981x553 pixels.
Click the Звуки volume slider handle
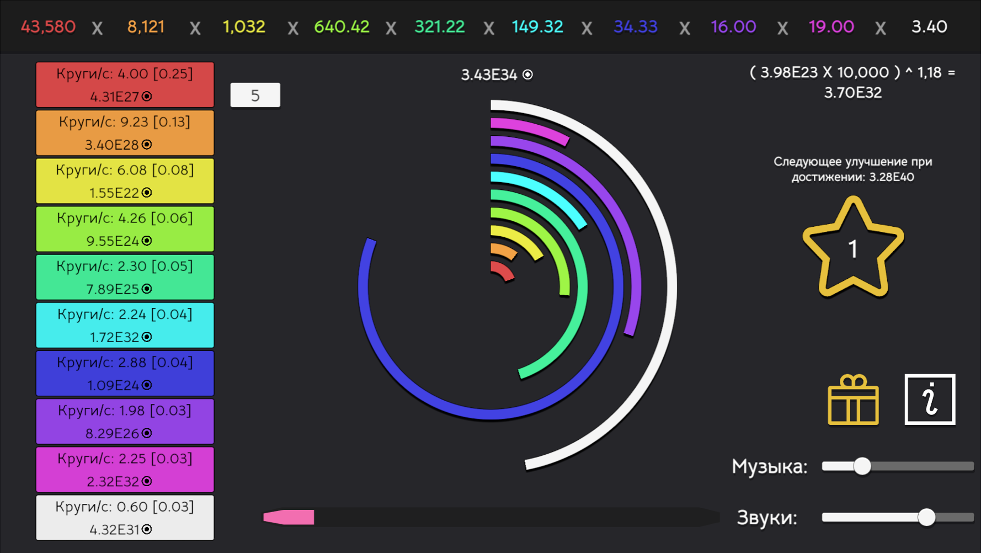pyautogui.click(x=927, y=518)
